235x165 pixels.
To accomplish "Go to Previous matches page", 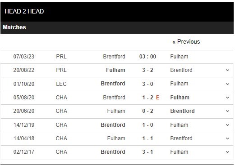I will [186, 42].
